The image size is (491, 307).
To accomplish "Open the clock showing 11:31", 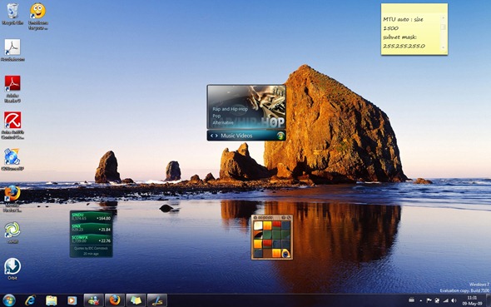I will click(x=472, y=300).
